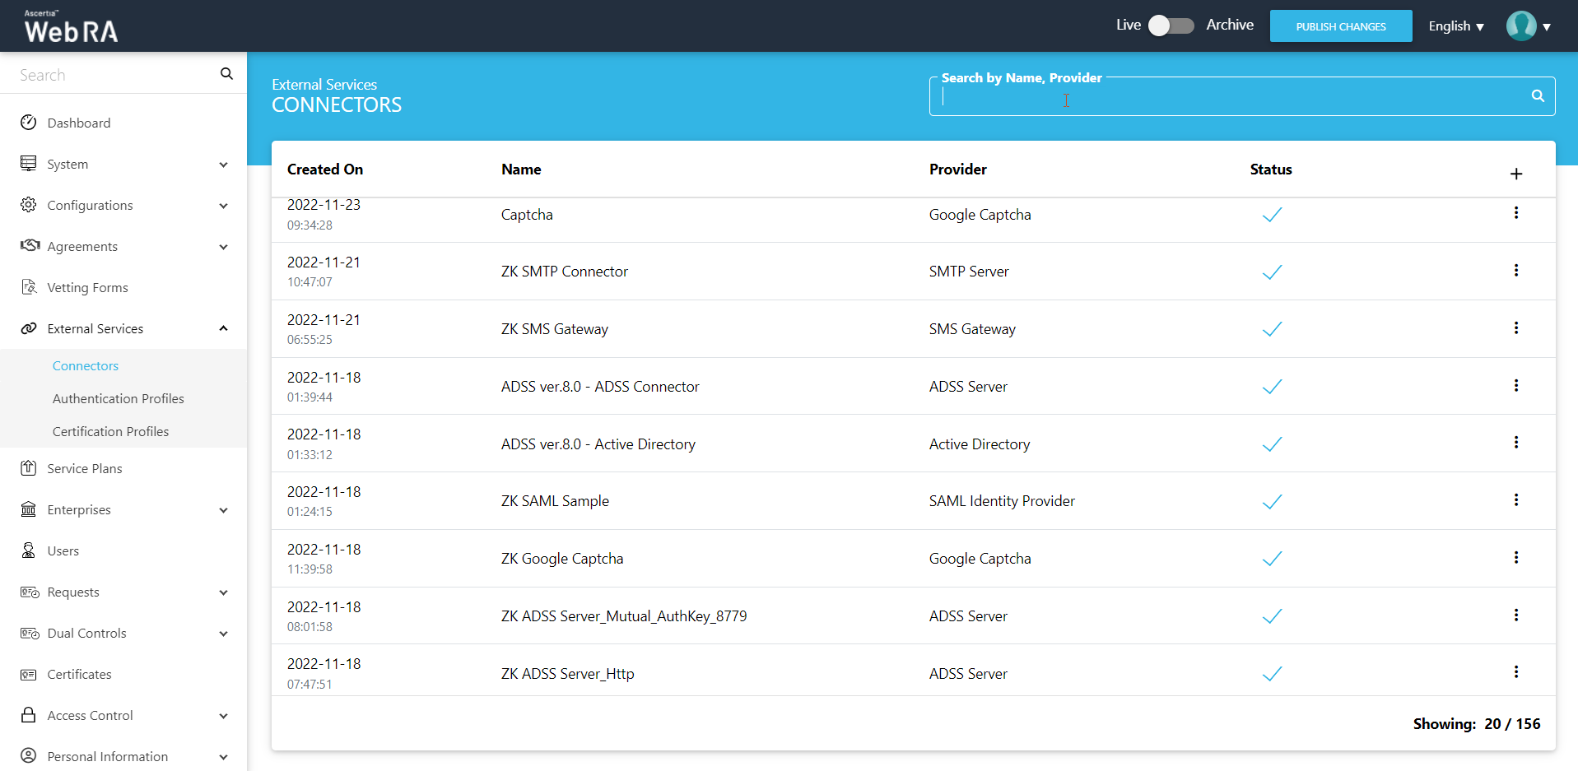Click the sidebar search magnifier icon

(x=226, y=74)
